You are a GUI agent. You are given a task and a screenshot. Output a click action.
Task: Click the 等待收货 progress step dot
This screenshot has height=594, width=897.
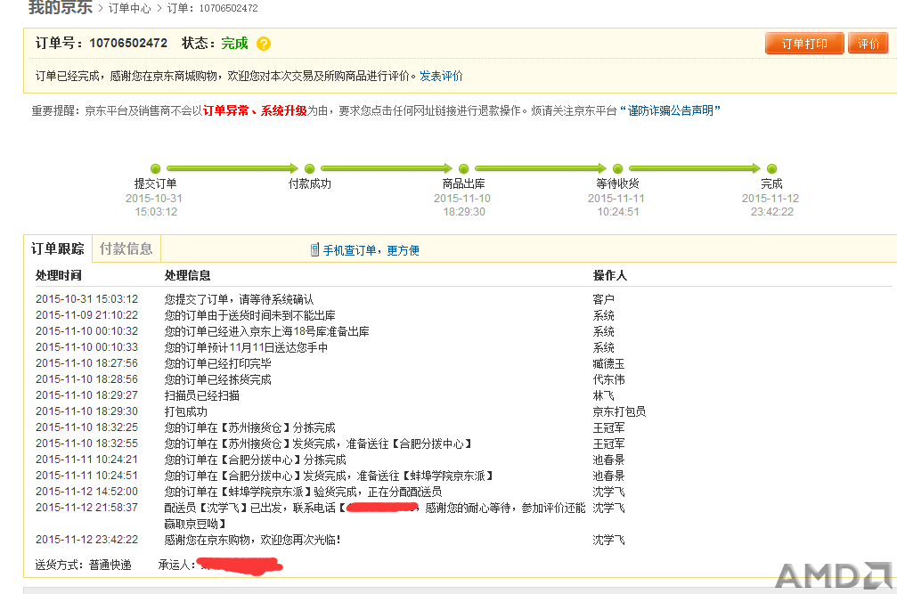point(618,168)
